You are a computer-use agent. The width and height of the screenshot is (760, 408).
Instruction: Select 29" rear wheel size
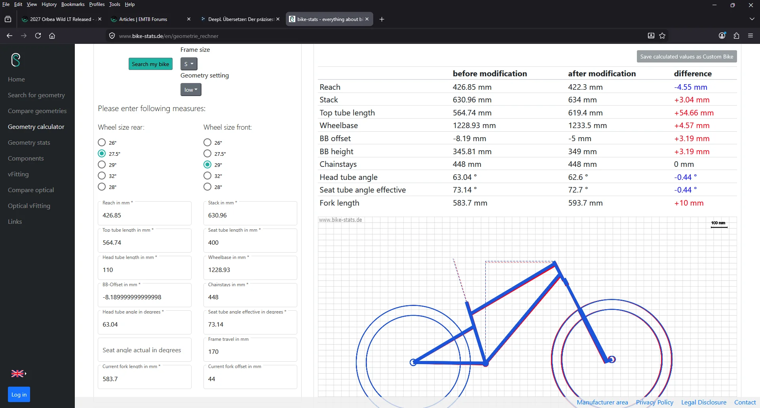(102, 164)
